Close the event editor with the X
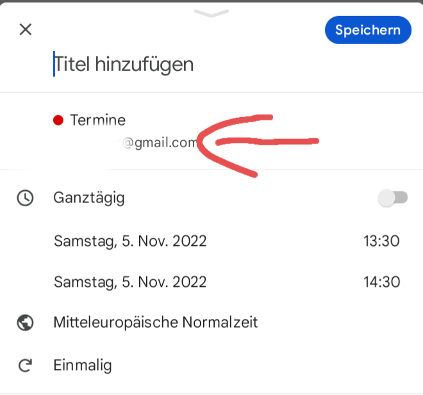The image size is (423, 395). point(26,29)
